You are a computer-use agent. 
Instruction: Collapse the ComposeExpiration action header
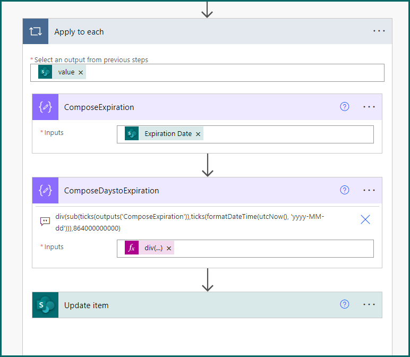tap(207, 107)
